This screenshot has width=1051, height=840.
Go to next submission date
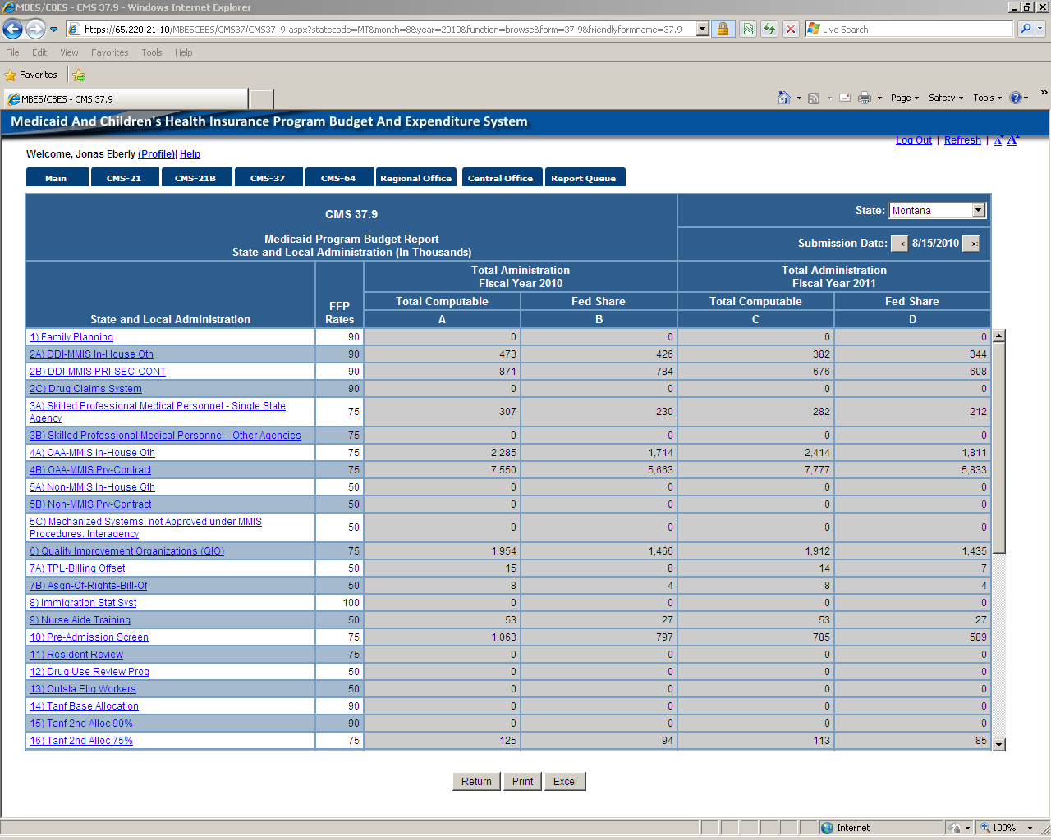(x=971, y=244)
